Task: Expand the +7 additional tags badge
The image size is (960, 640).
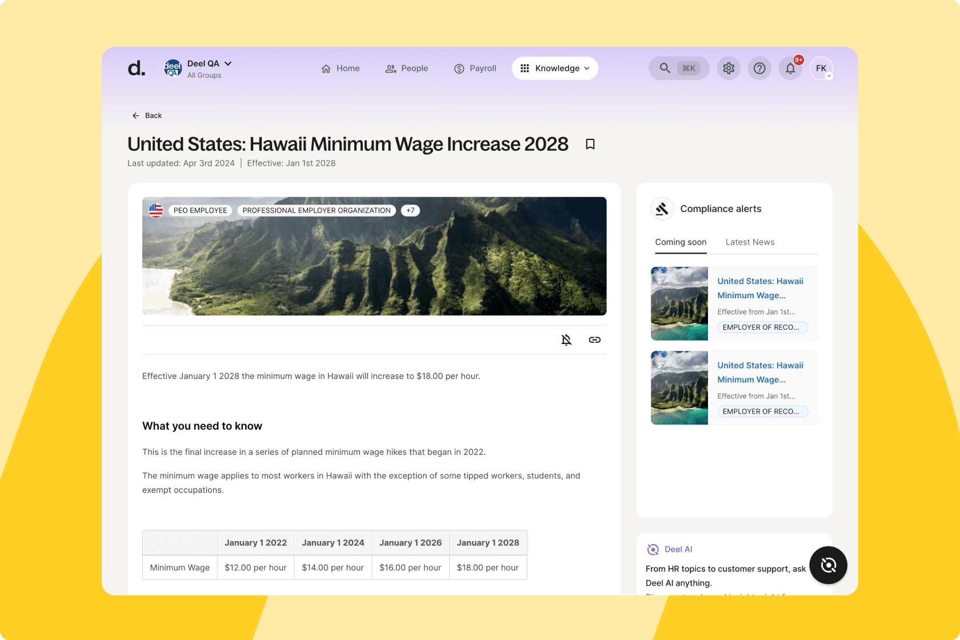Action: pyautogui.click(x=410, y=210)
